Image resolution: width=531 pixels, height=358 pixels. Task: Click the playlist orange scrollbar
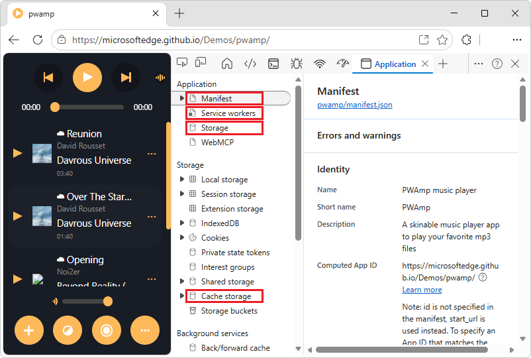pos(168,175)
